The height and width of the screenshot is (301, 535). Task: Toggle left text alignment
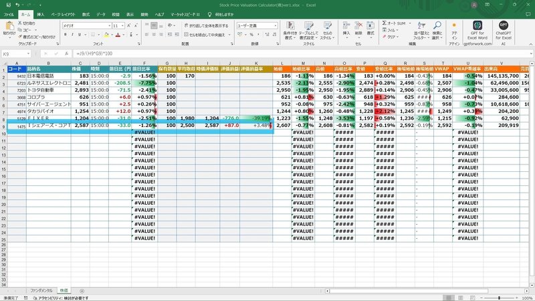(146, 35)
